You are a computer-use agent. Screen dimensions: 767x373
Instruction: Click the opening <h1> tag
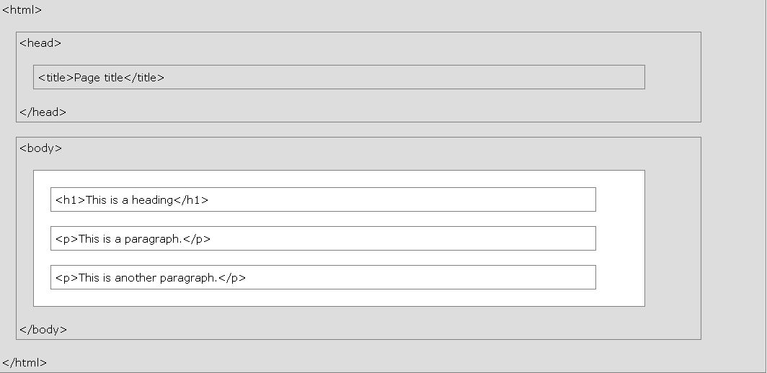point(71,200)
